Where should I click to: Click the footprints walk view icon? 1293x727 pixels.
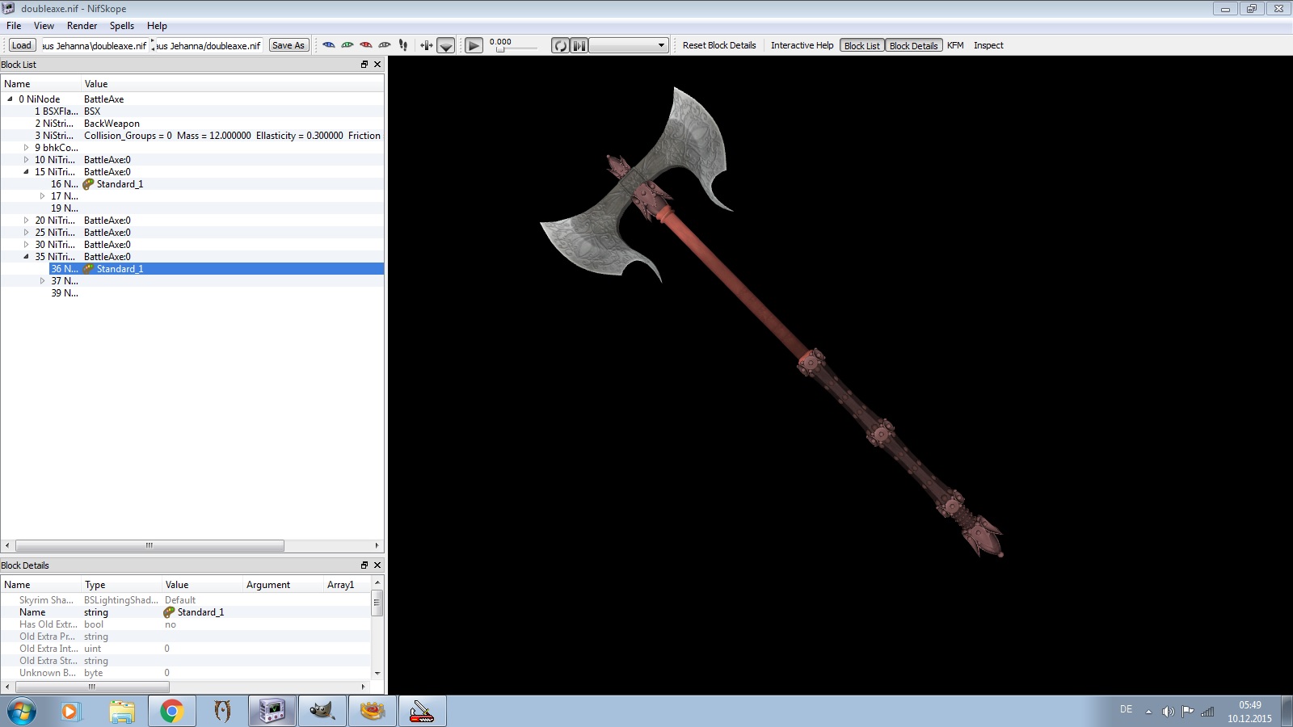403,45
